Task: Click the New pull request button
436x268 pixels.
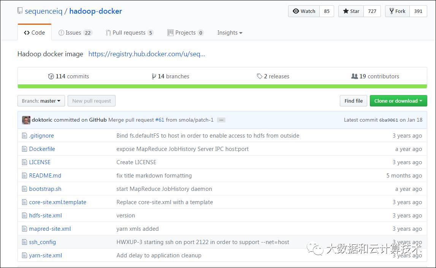Action: point(92,101)
